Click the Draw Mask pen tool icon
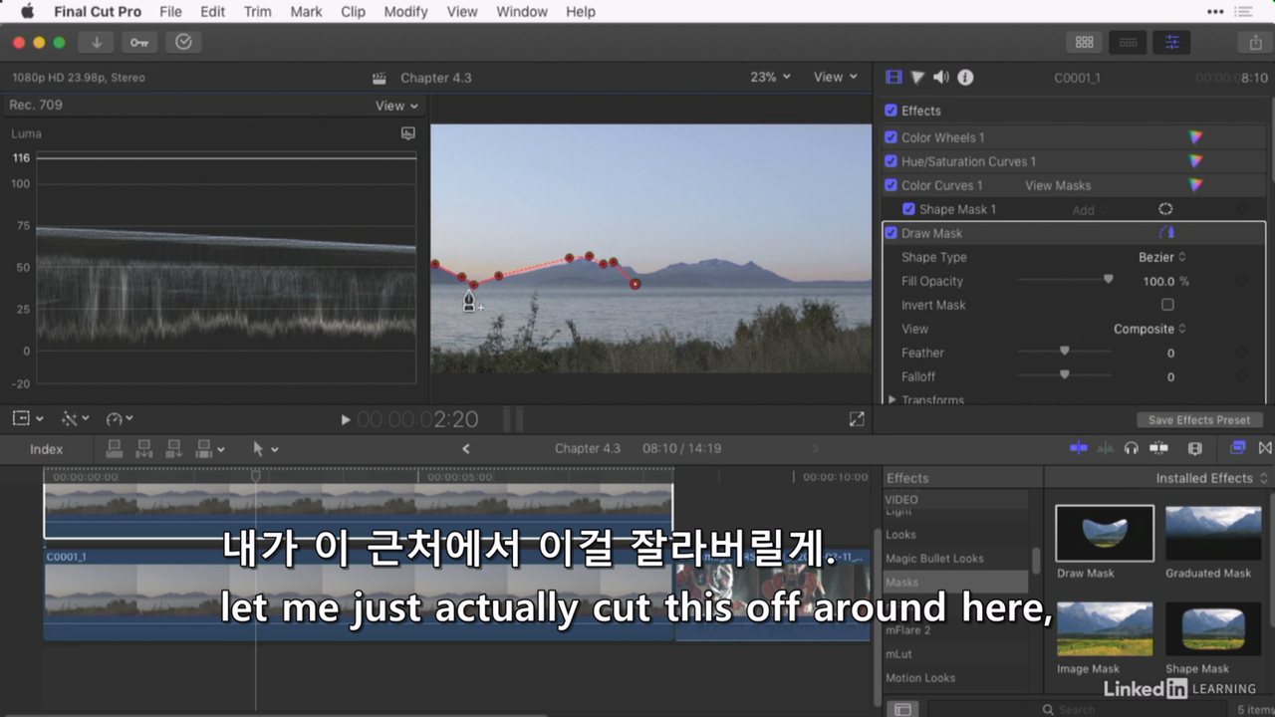The height and width of the screenshot is (717, 1275). coord(1166,233)
